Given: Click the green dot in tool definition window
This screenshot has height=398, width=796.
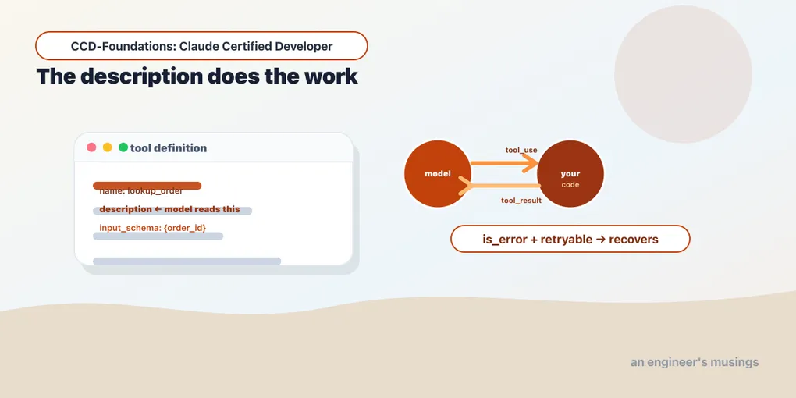Looking at the screenshot, I should (123, 147).
